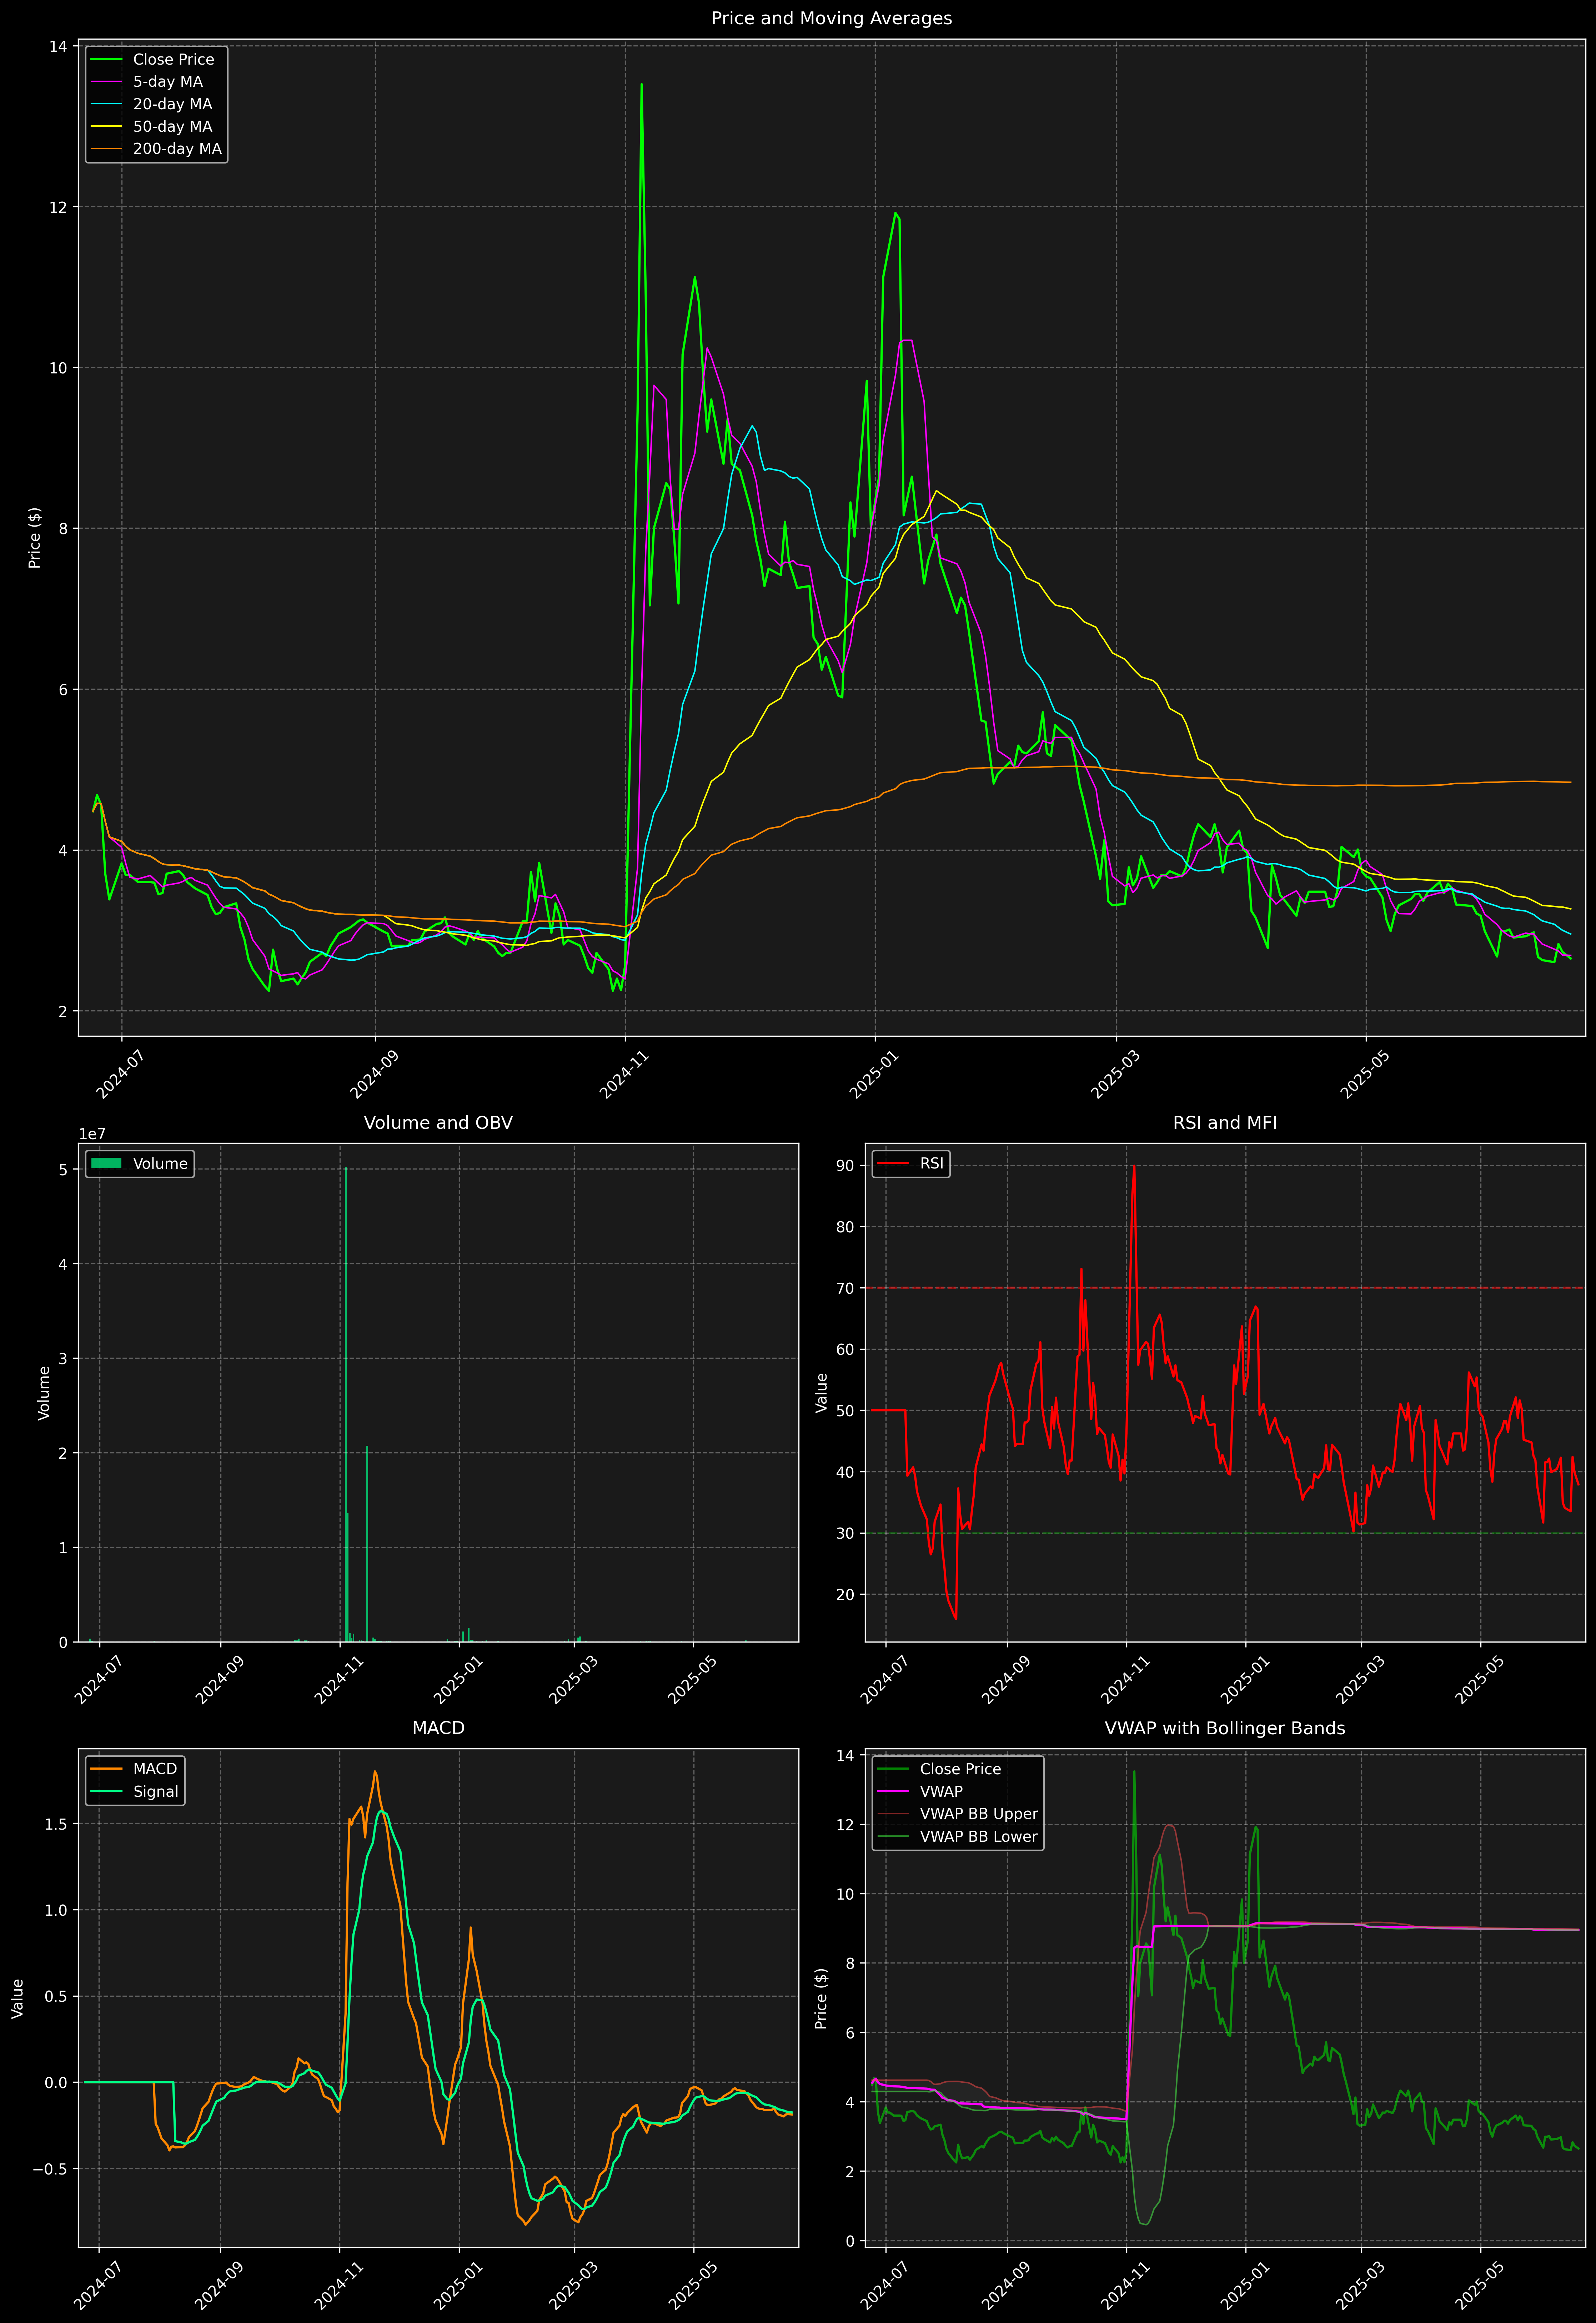
Task: Click the 'MACD' chart title
Action: 438,1728
